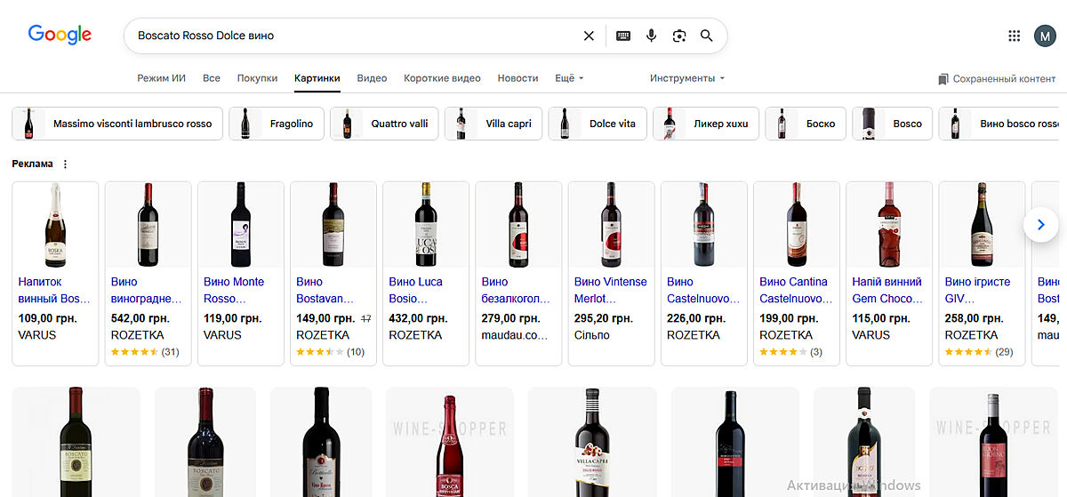Click the Google logo
Screen dimensions: 1067x497
point(60,35)
